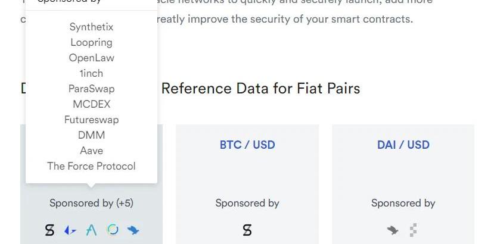
Task: Select Futureswap from the sponsor popup
Action: point(91,120)
